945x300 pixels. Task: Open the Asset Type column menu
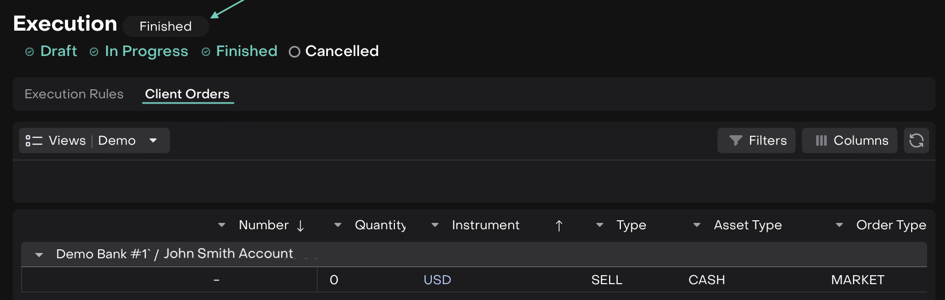coord(697,225)
